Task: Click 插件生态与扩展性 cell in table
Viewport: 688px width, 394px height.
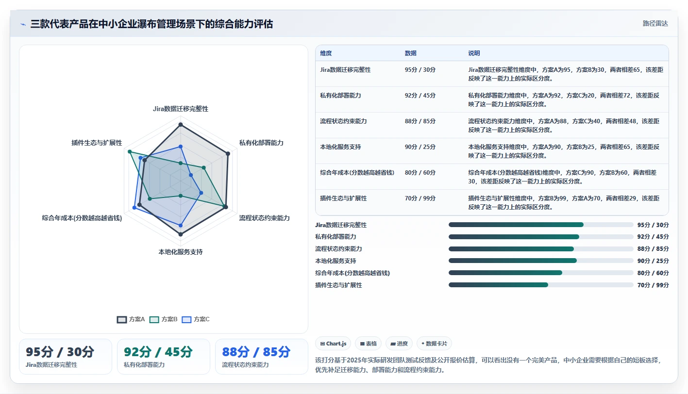Action: pyautogui.click(x=343, y=198)
